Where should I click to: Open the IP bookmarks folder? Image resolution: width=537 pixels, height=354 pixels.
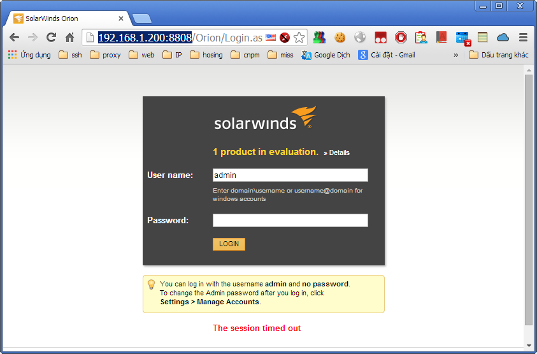(172, 55)
